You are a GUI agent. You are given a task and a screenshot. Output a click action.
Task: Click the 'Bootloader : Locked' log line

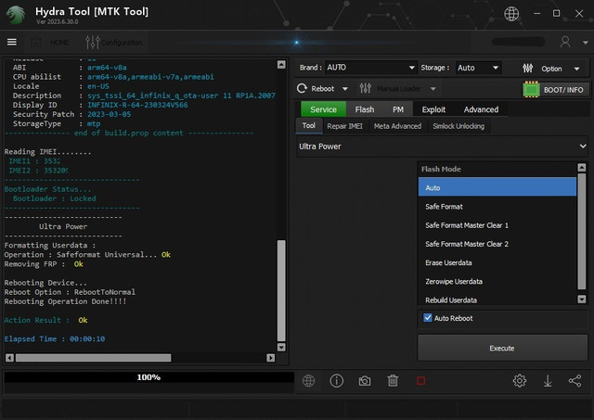[x=54, y=198]
